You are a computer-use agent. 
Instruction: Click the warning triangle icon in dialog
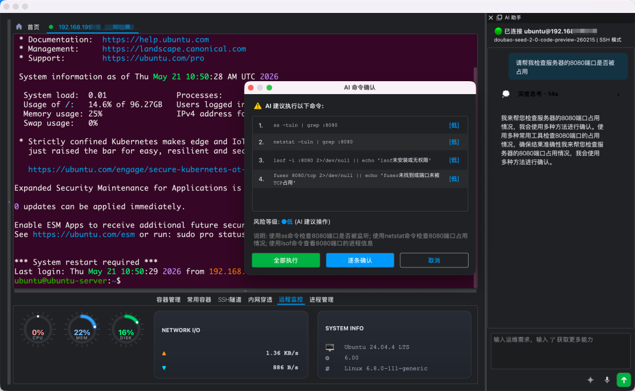tap(258, 106)
